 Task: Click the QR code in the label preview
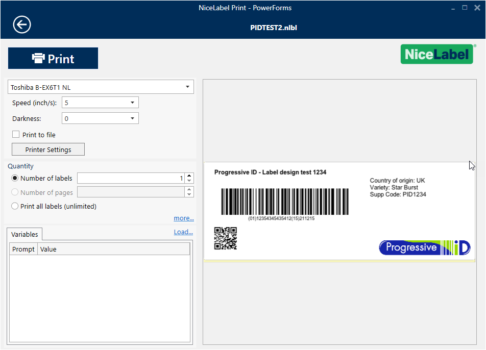coord(226,238)
